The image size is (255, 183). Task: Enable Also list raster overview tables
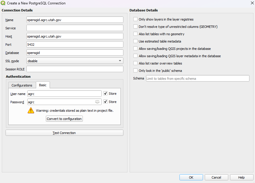tap(135, 63)
